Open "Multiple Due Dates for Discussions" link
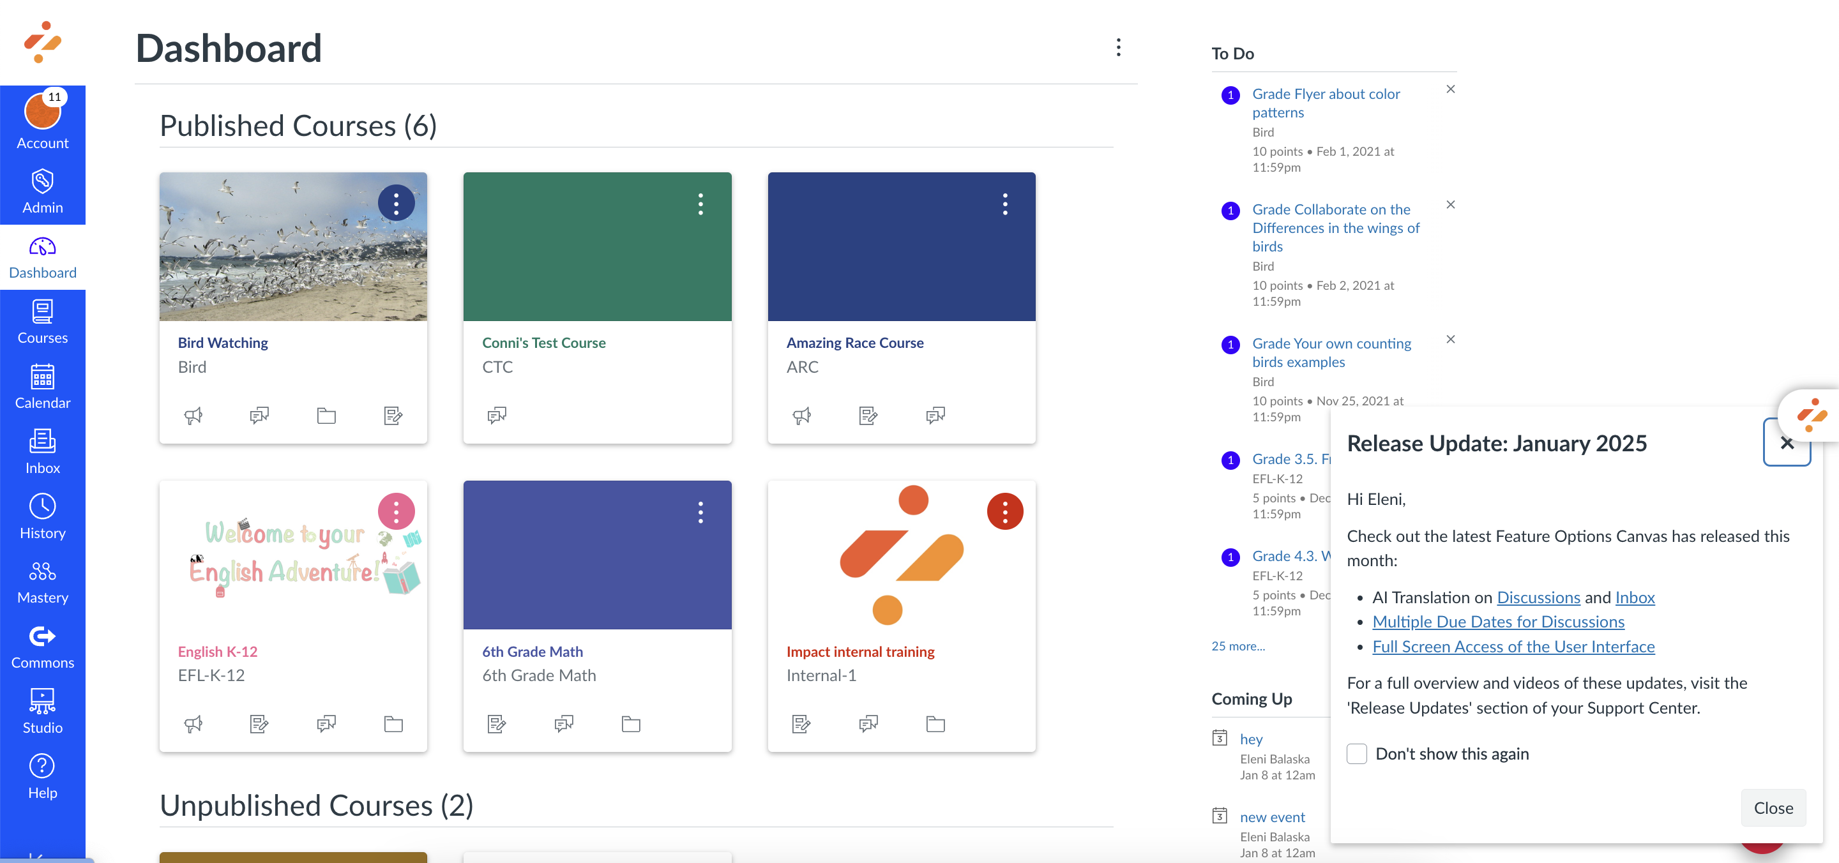This screenshot has width=1839, height=863. [1498, 622]
